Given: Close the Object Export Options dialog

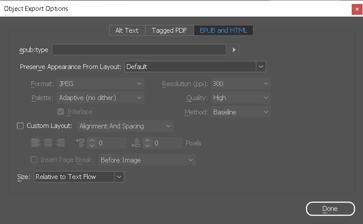Looking at the screenshot, I should click(356, 9).
